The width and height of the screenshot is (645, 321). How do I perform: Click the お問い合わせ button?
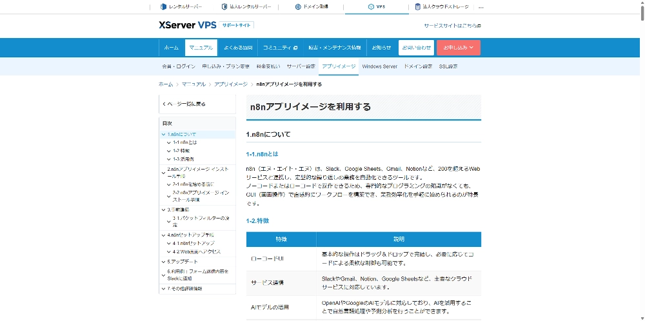[416, 48]
